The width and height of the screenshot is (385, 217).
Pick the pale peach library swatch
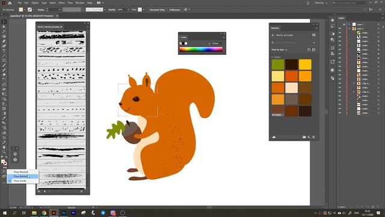click(291, 87)
